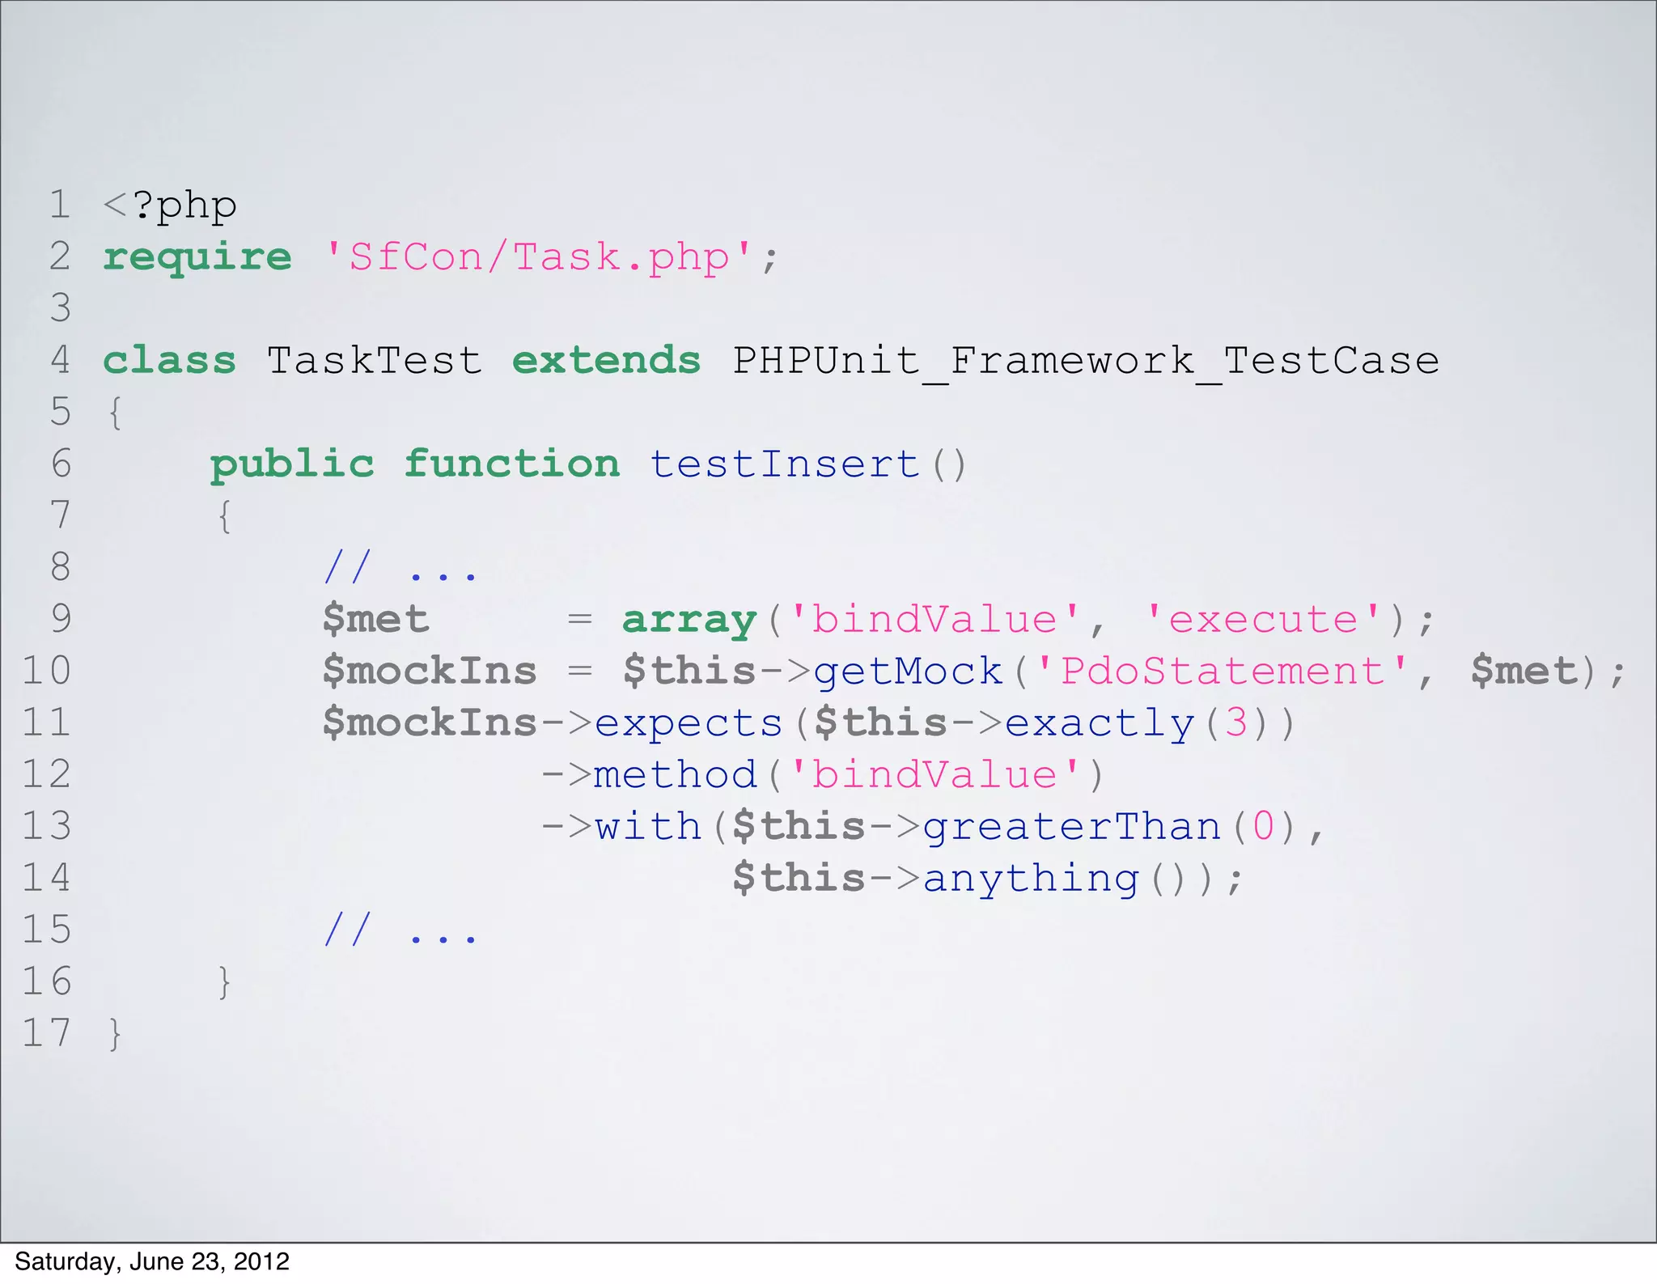Image resolution: width=1657 pixels, height=1284 pixels.
Task: Select the testInsert method name
Action: click(785, 464)
